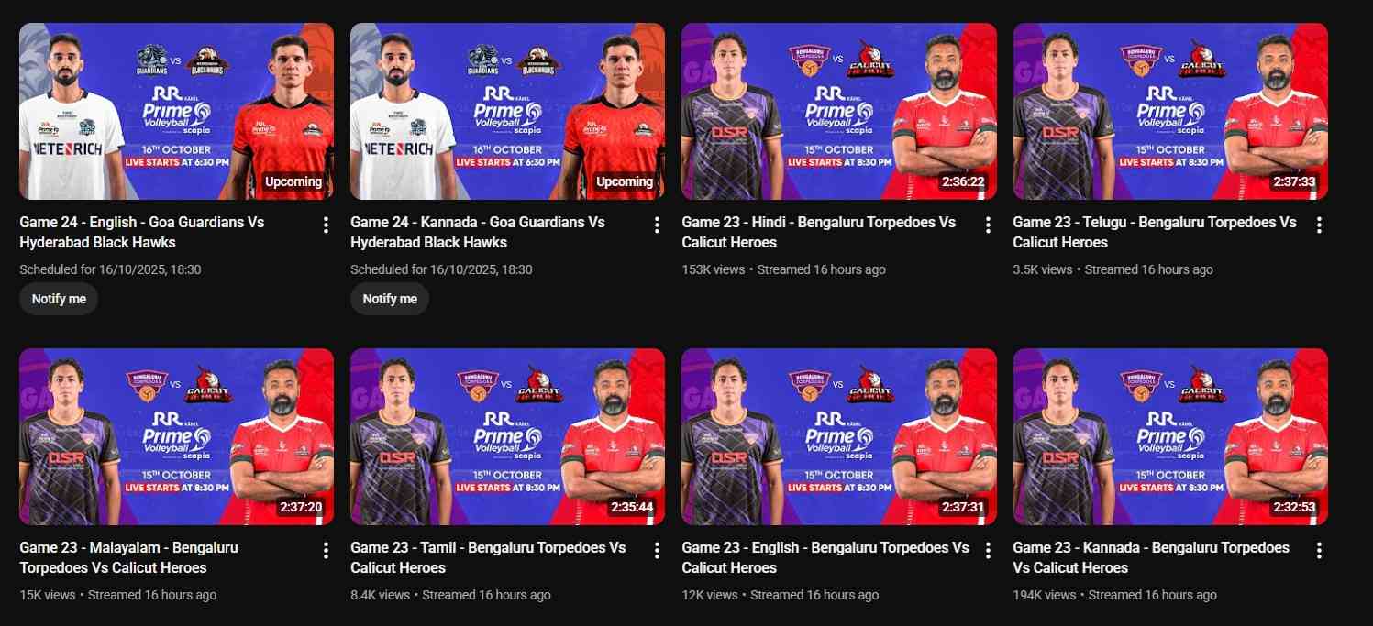Click Notify me for Game 24 English stream
1373x626 pixels.
[x=59, y=299]
